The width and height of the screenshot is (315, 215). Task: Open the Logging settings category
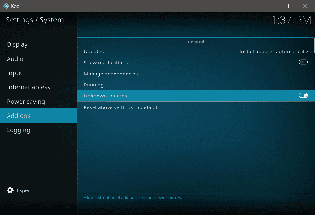click(39, 130)
